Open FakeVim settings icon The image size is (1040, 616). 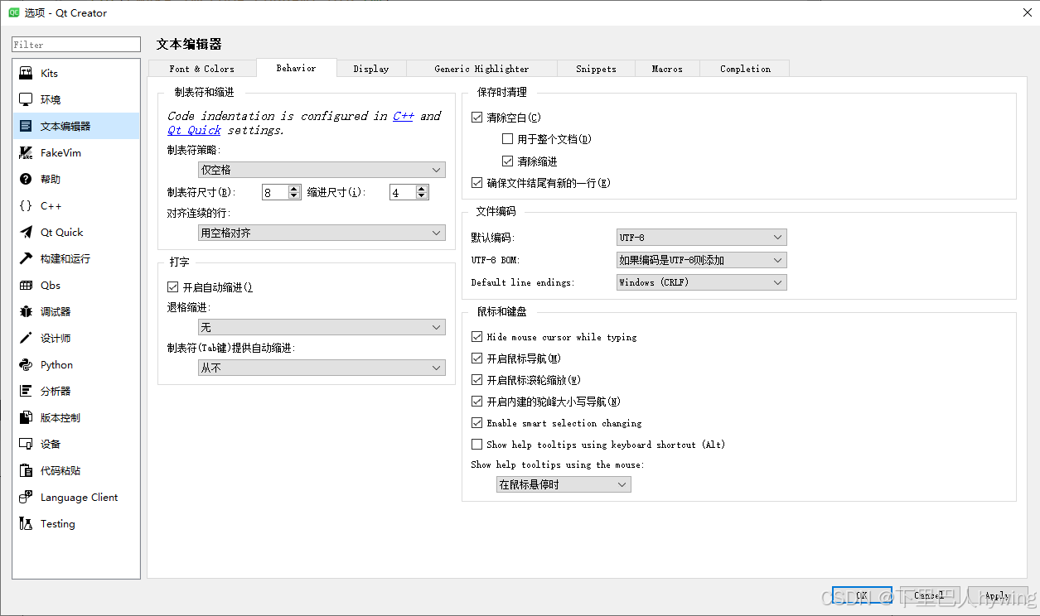click(26, 153)
